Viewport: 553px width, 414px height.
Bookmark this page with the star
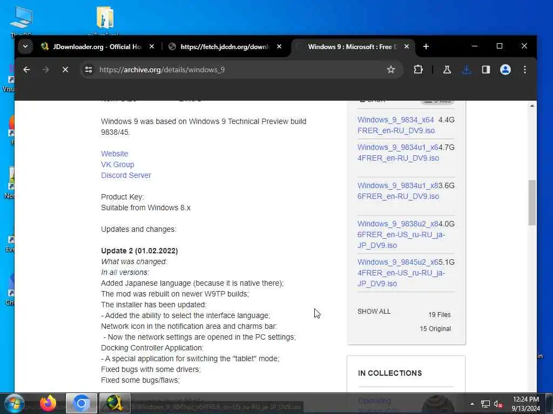(391, 70)
